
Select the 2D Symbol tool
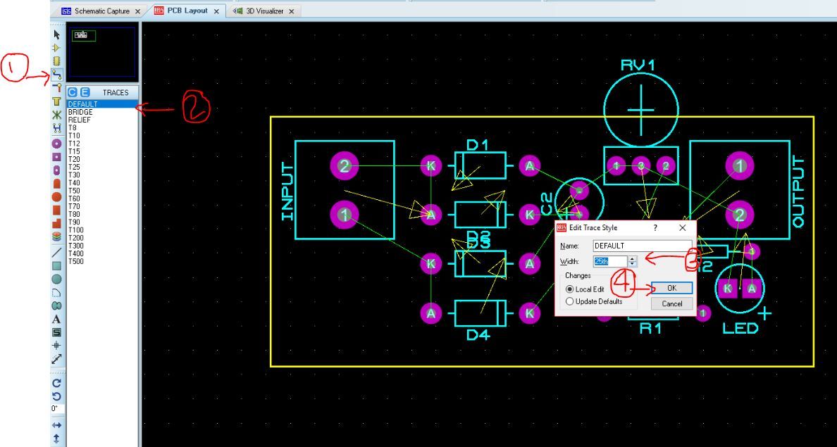point(56,332)
